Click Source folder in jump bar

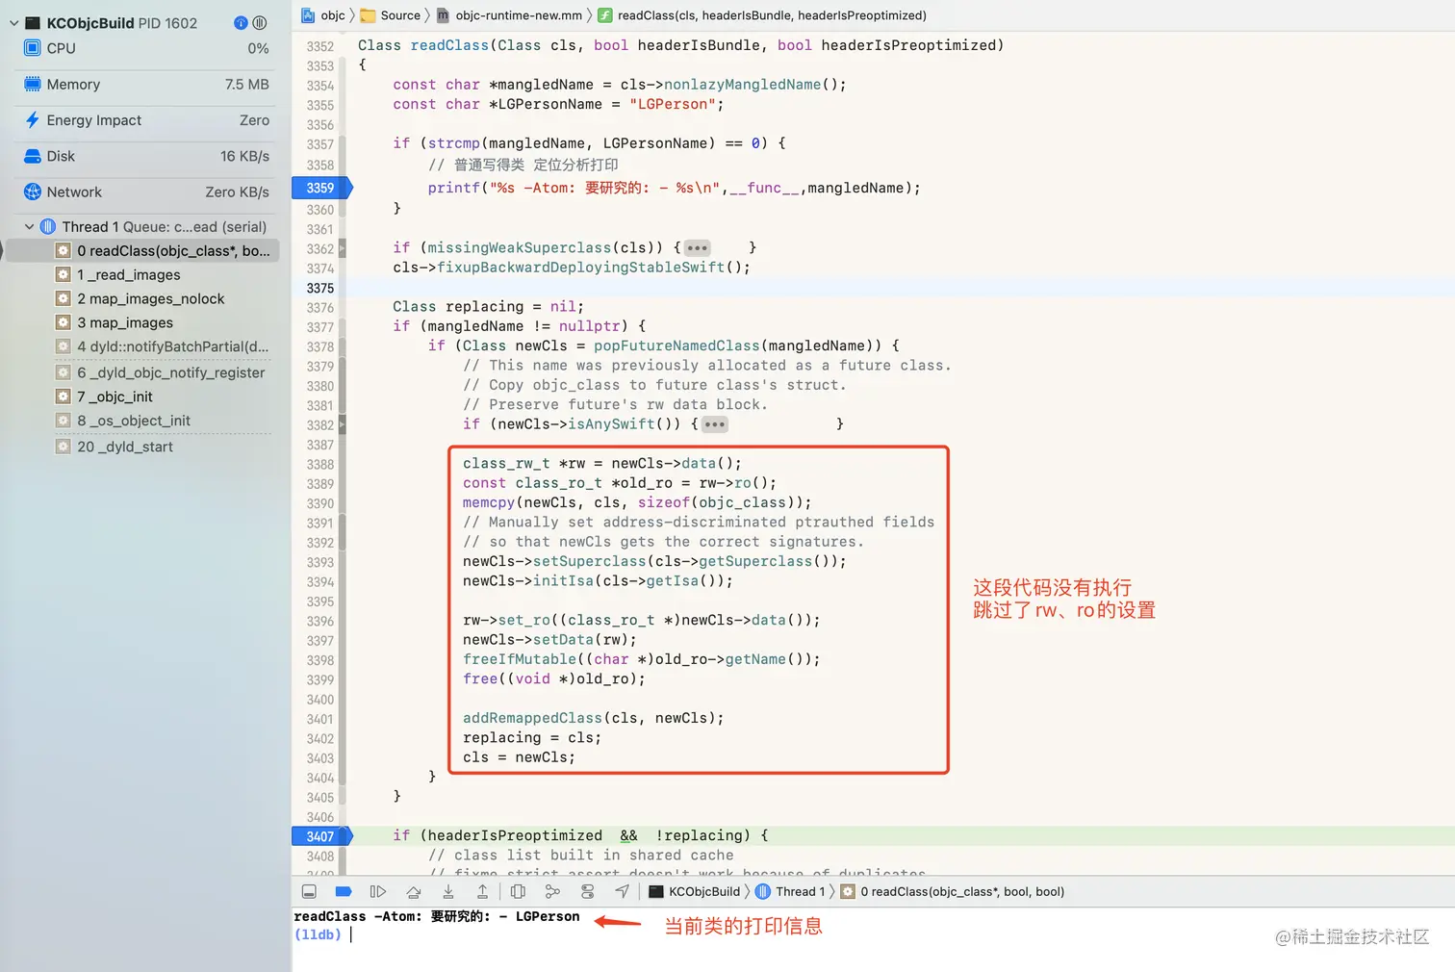pos(391,15)
